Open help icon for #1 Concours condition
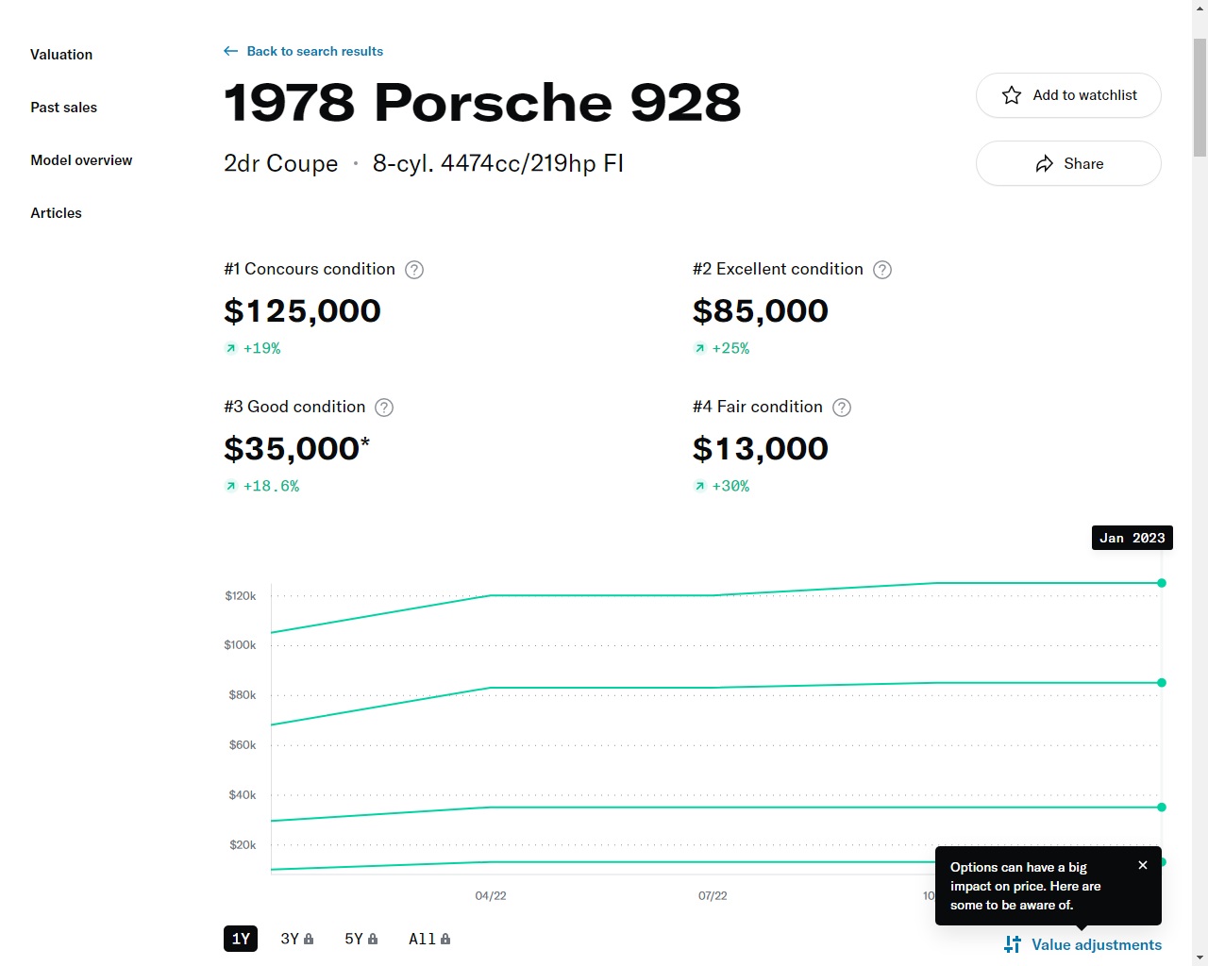 tap(414, 270)
